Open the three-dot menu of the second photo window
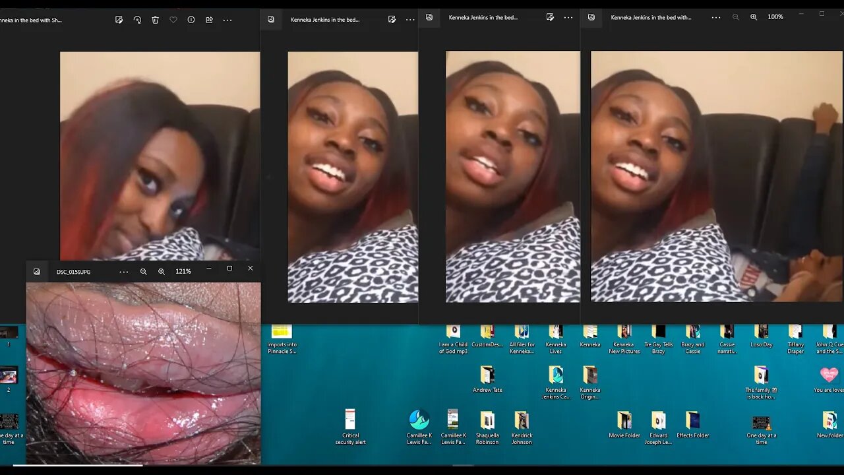Image resolution: width=844 pixels, height=475 pixels. (x=410, y=19)
